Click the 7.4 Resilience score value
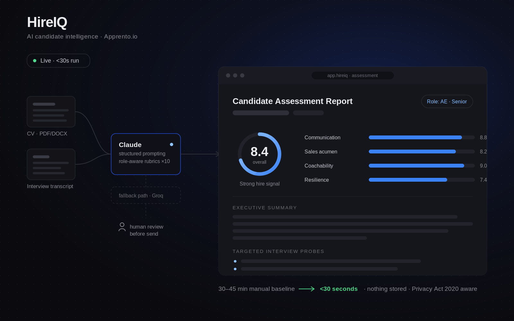 click(483, 180)
